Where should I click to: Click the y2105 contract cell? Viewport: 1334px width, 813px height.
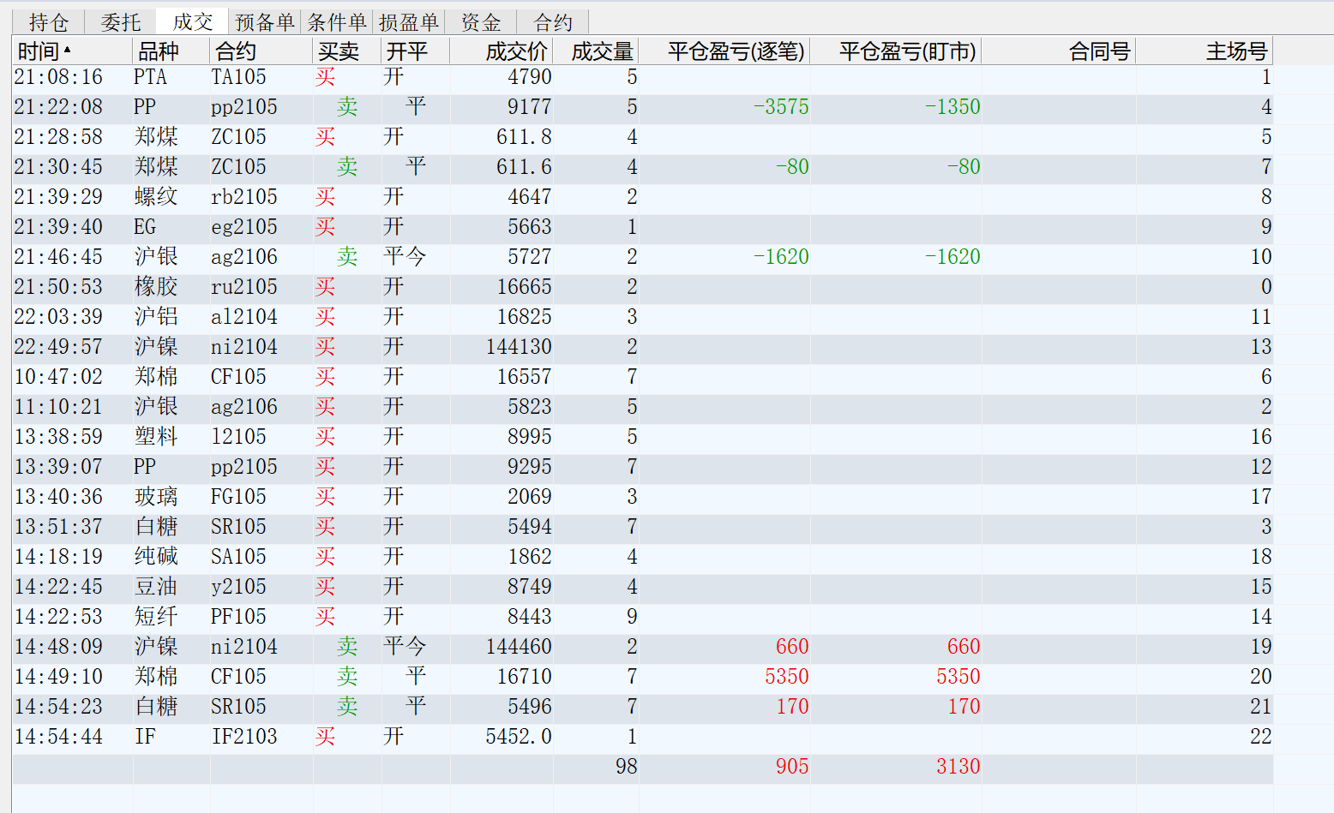pyautogui.click(x=238, y=587)
